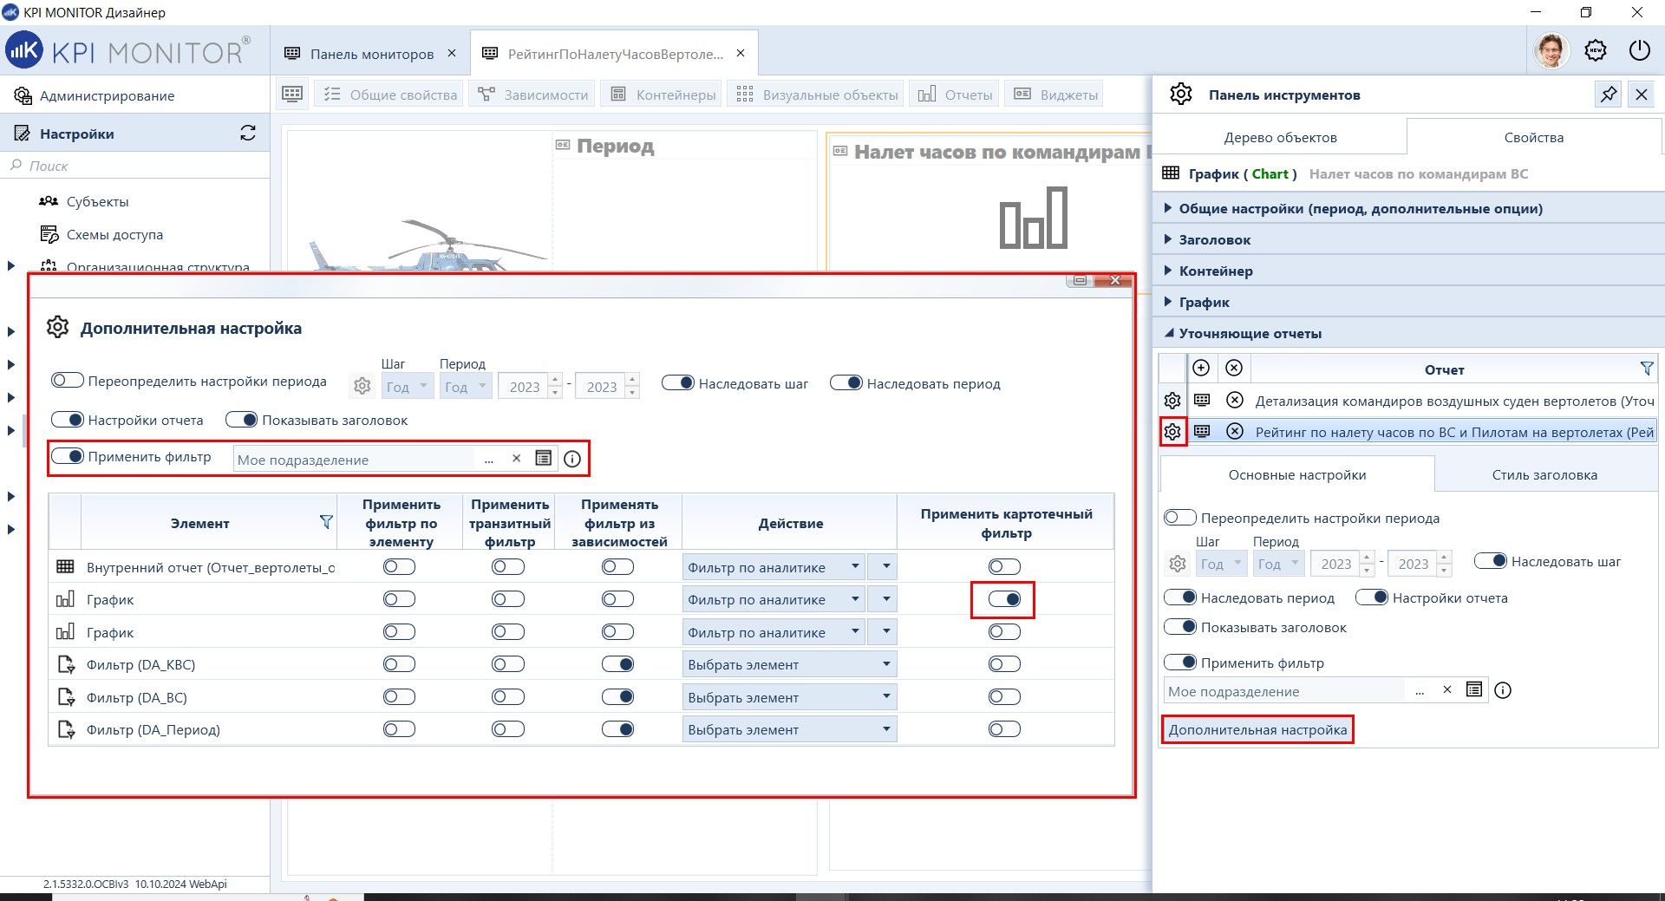Toggle Применить фильтр по элементу for Внутренний отчет

click(x=399, y=566)
